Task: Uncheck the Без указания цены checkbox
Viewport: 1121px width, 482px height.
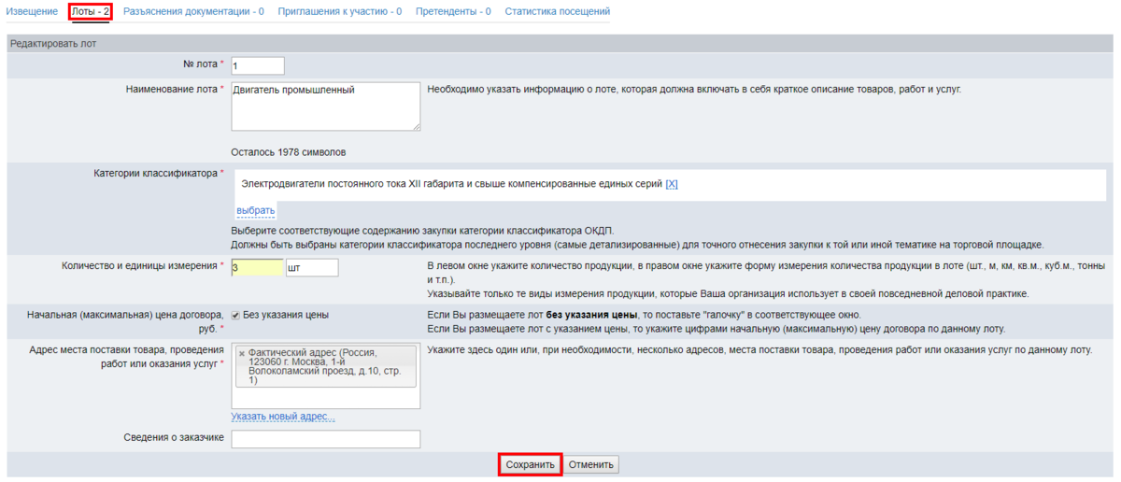Action: pyautogui.click(x=236, y=315)
